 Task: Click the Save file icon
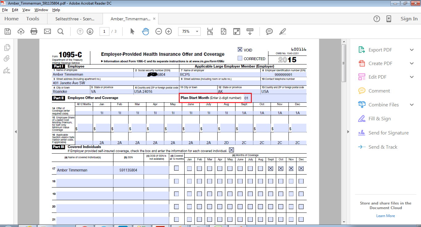click(x=8, y=31)
